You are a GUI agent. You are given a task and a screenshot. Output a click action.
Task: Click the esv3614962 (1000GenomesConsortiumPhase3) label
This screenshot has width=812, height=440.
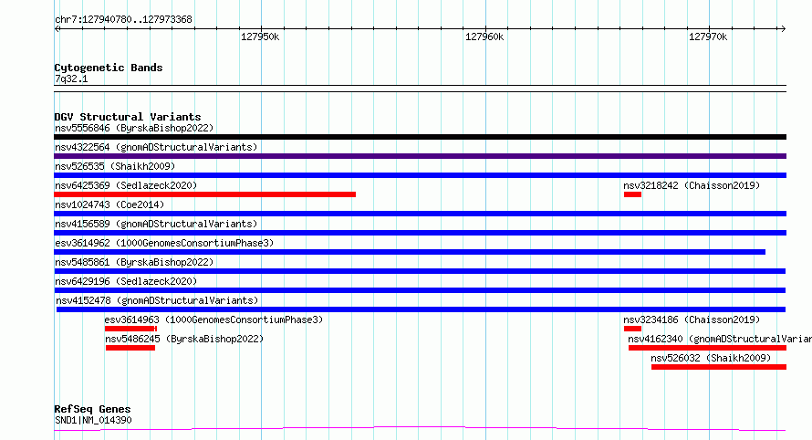pos(164,243)
